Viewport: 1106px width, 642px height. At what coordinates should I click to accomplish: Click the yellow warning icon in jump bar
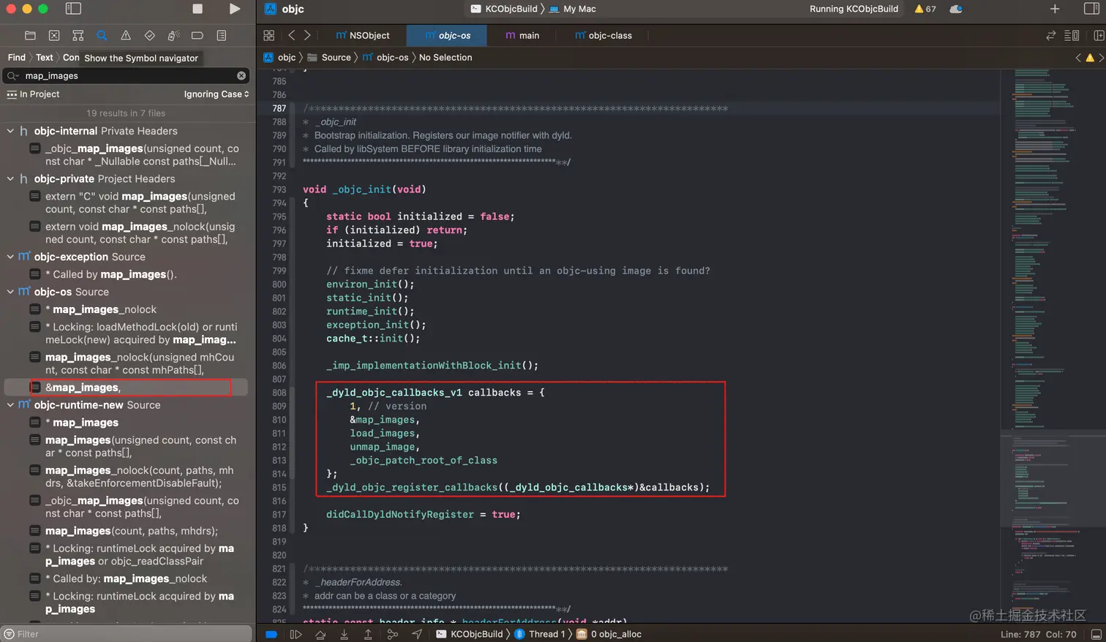click(x=1090, y=58)
